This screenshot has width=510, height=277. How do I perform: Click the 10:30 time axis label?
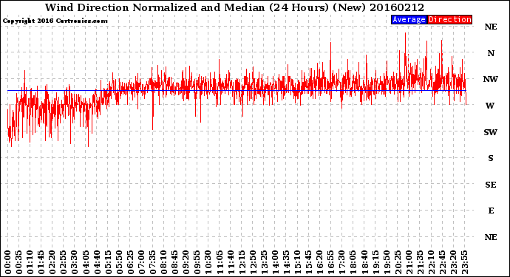(x=208, y=262)
